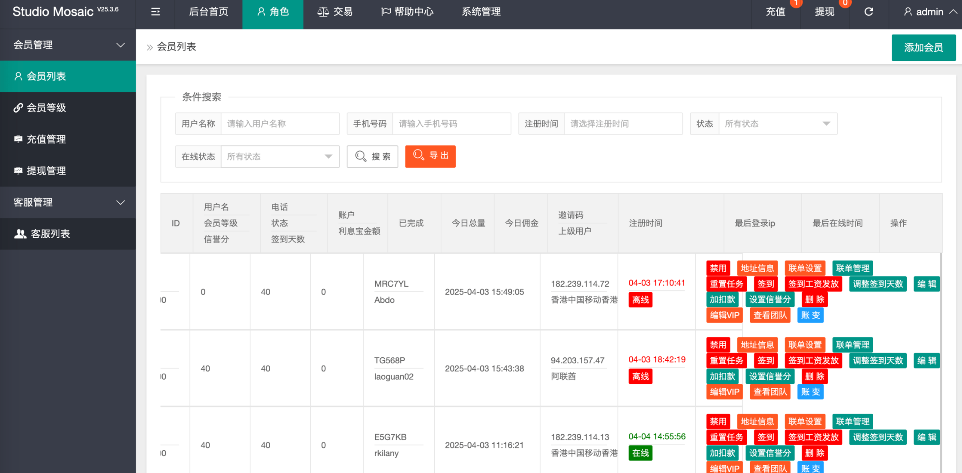Open 会员等级 link icon in sidebar
Viewport: 962px width, 473px height.
tap(18, 108)
